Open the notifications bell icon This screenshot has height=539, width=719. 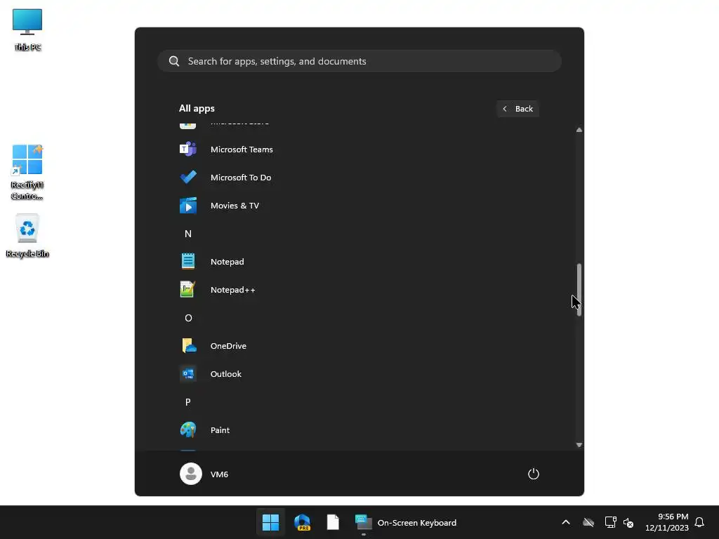699,522
